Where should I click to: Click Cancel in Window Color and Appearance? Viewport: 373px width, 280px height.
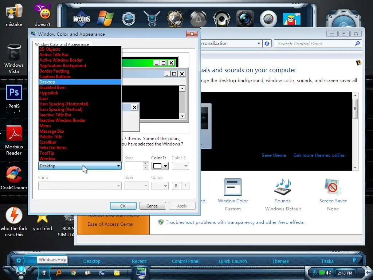pyautogui.click(x=153, y=206)
